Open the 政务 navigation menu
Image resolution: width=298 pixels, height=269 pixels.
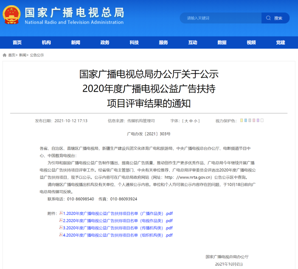[x=105, y=43]
